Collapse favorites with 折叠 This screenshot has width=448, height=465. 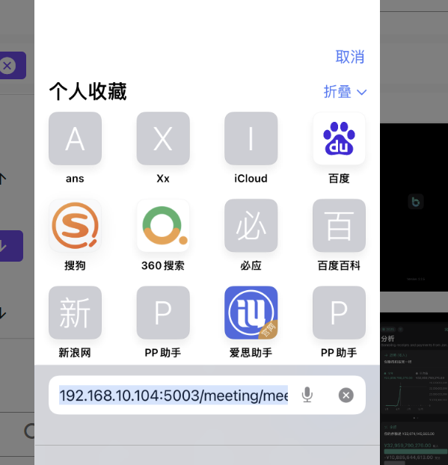345,92
